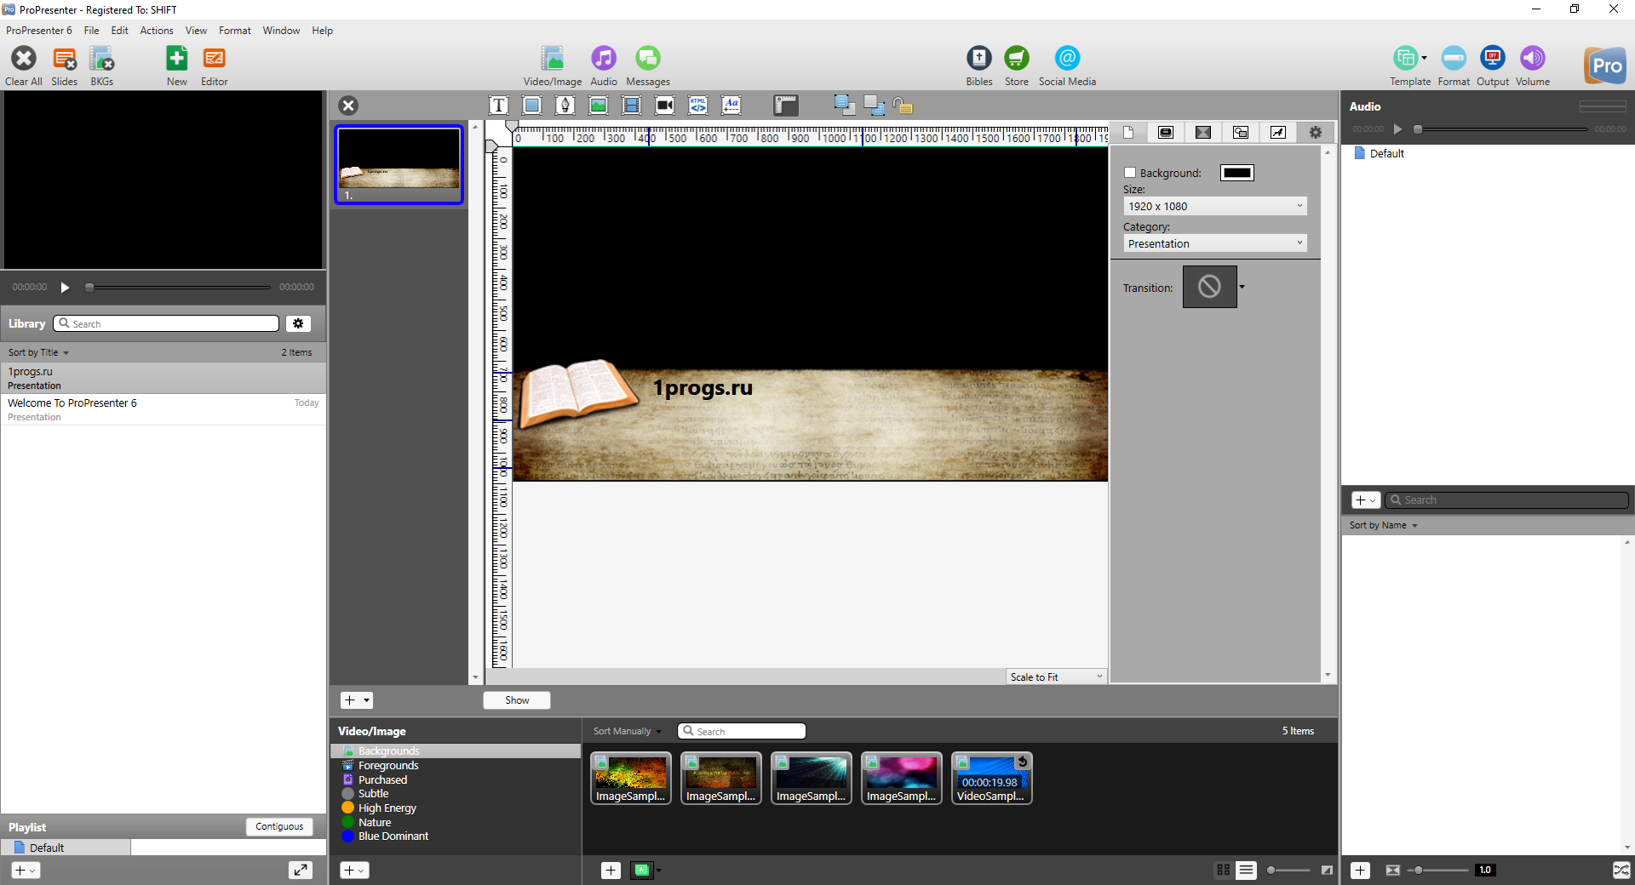Open the Scale to Fit dropdown
This screenshot has height=885, width=1635.
point(1057,677)
